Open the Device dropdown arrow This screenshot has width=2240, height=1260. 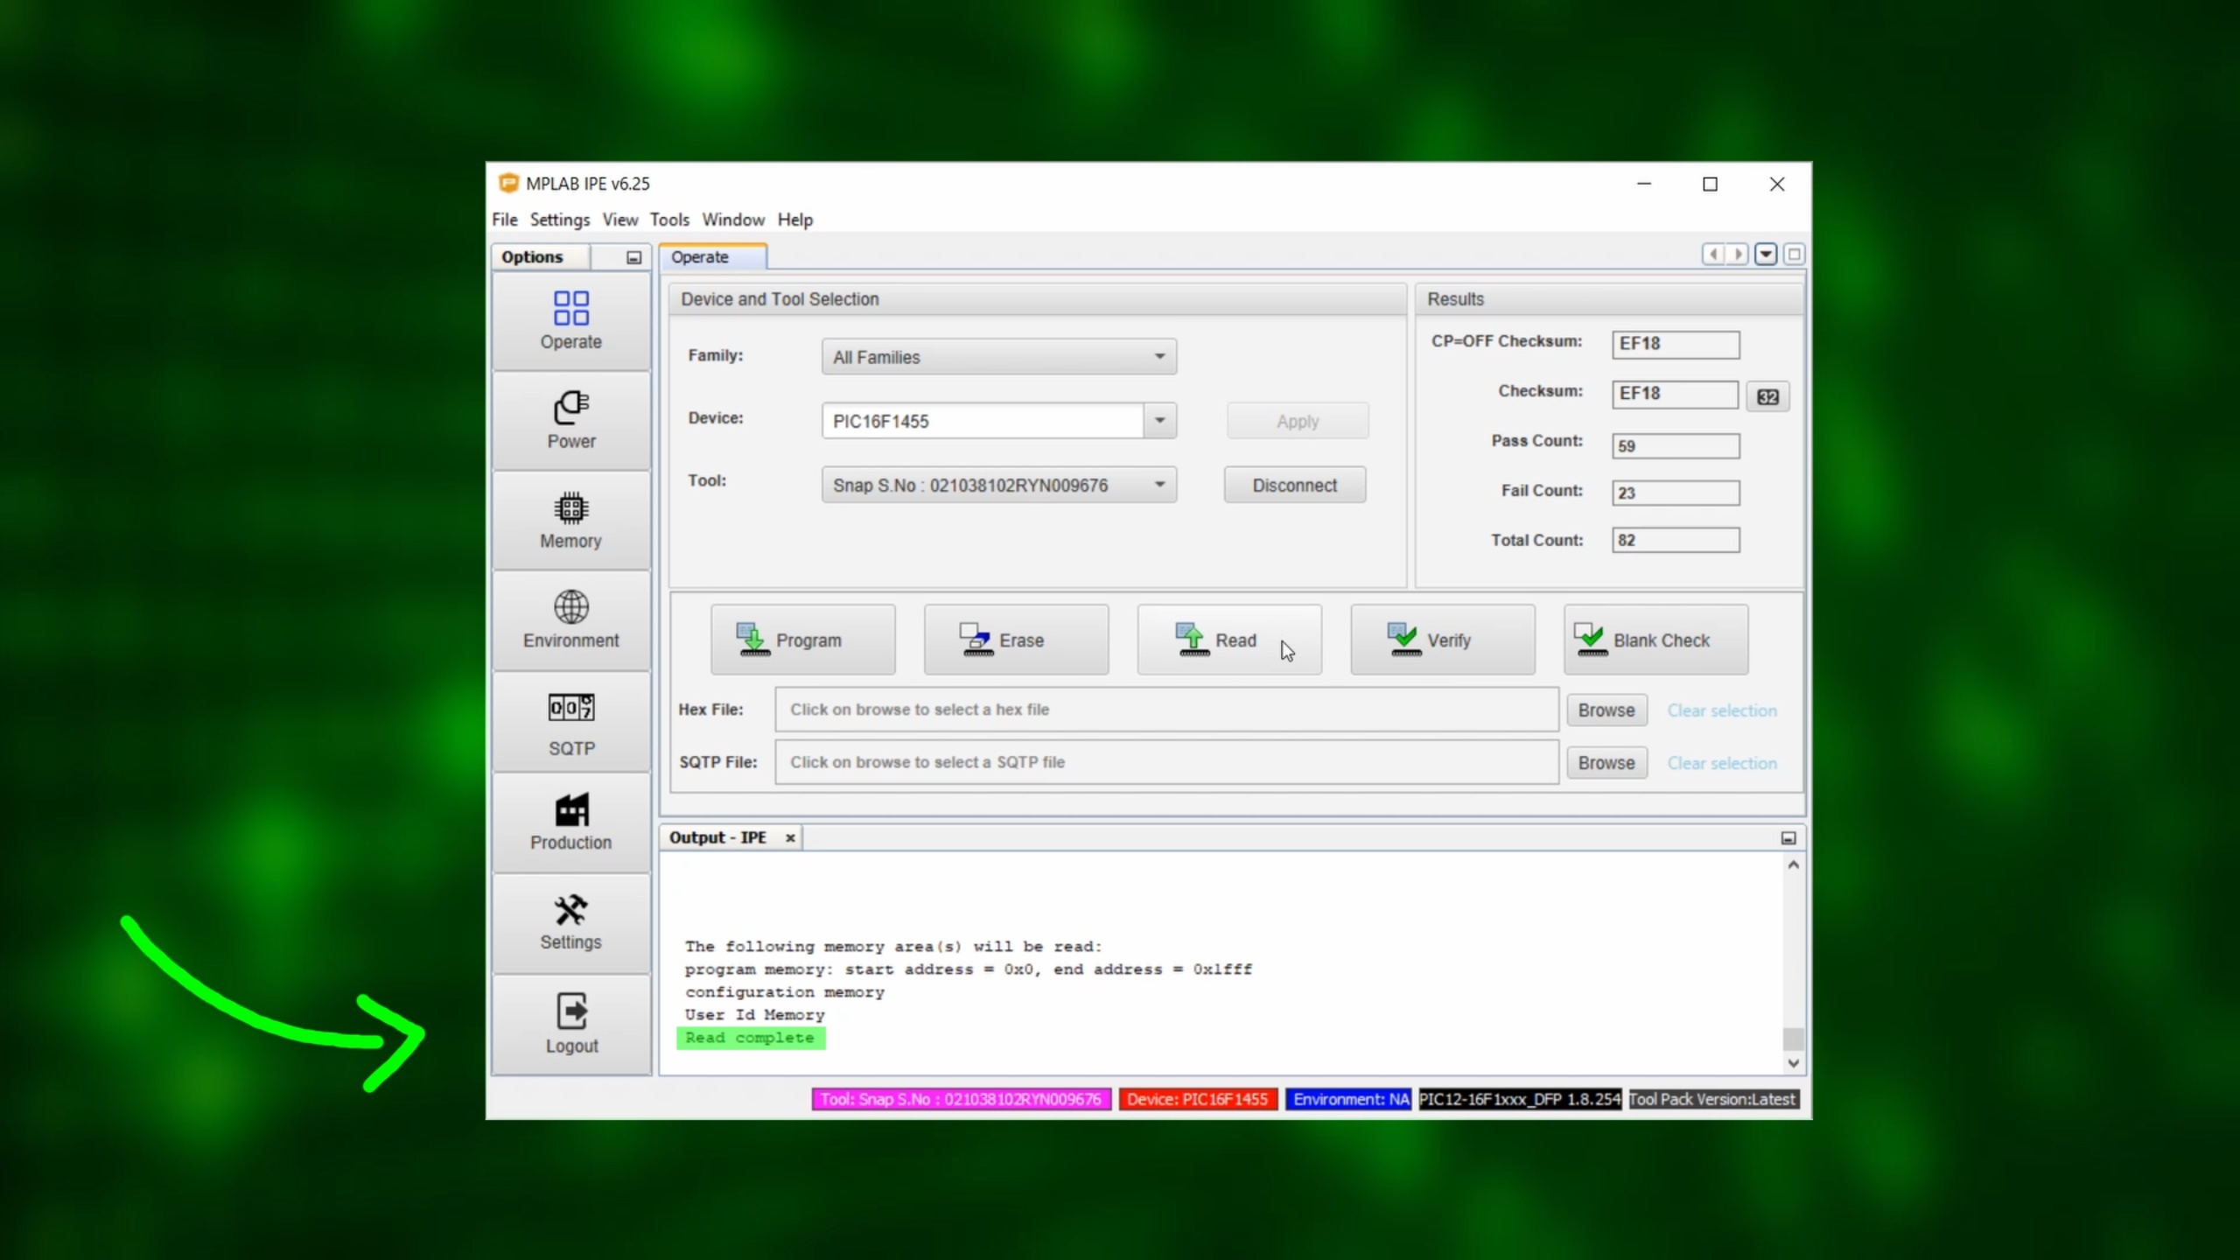(x=1159, y=421)
